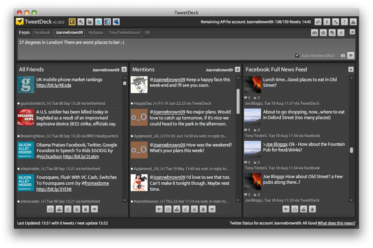The width and height of the screenshot is (373, 248).
Task: Click the refresh arrows icon at top right
Action: click(318, 22)
